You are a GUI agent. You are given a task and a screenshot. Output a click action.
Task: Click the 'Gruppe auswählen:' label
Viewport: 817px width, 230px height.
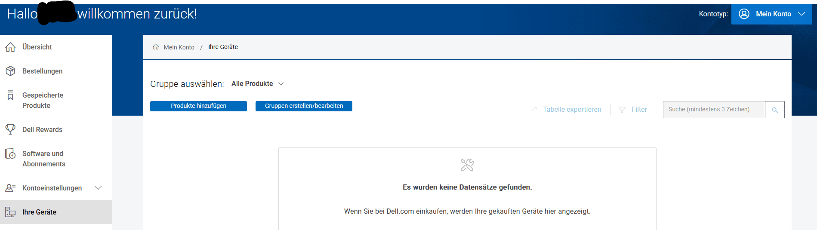tap(187, 84)
